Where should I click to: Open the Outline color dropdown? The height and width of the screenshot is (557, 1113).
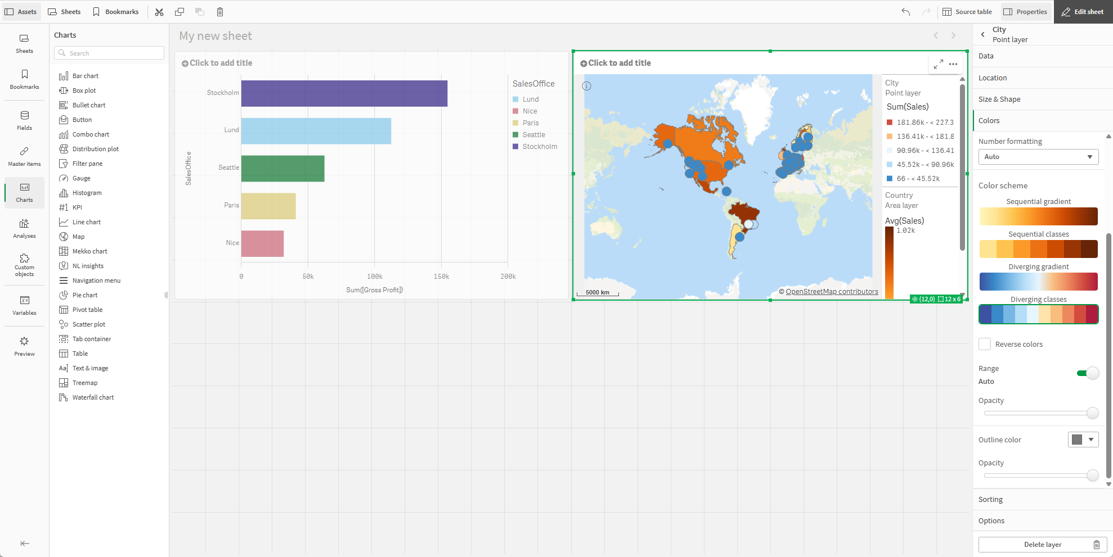[x=1083, y=440]
